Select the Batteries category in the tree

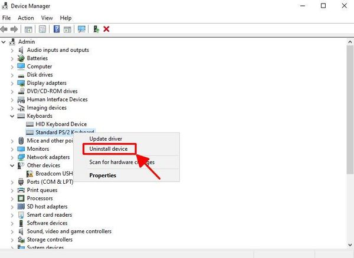tap(37, 58)
